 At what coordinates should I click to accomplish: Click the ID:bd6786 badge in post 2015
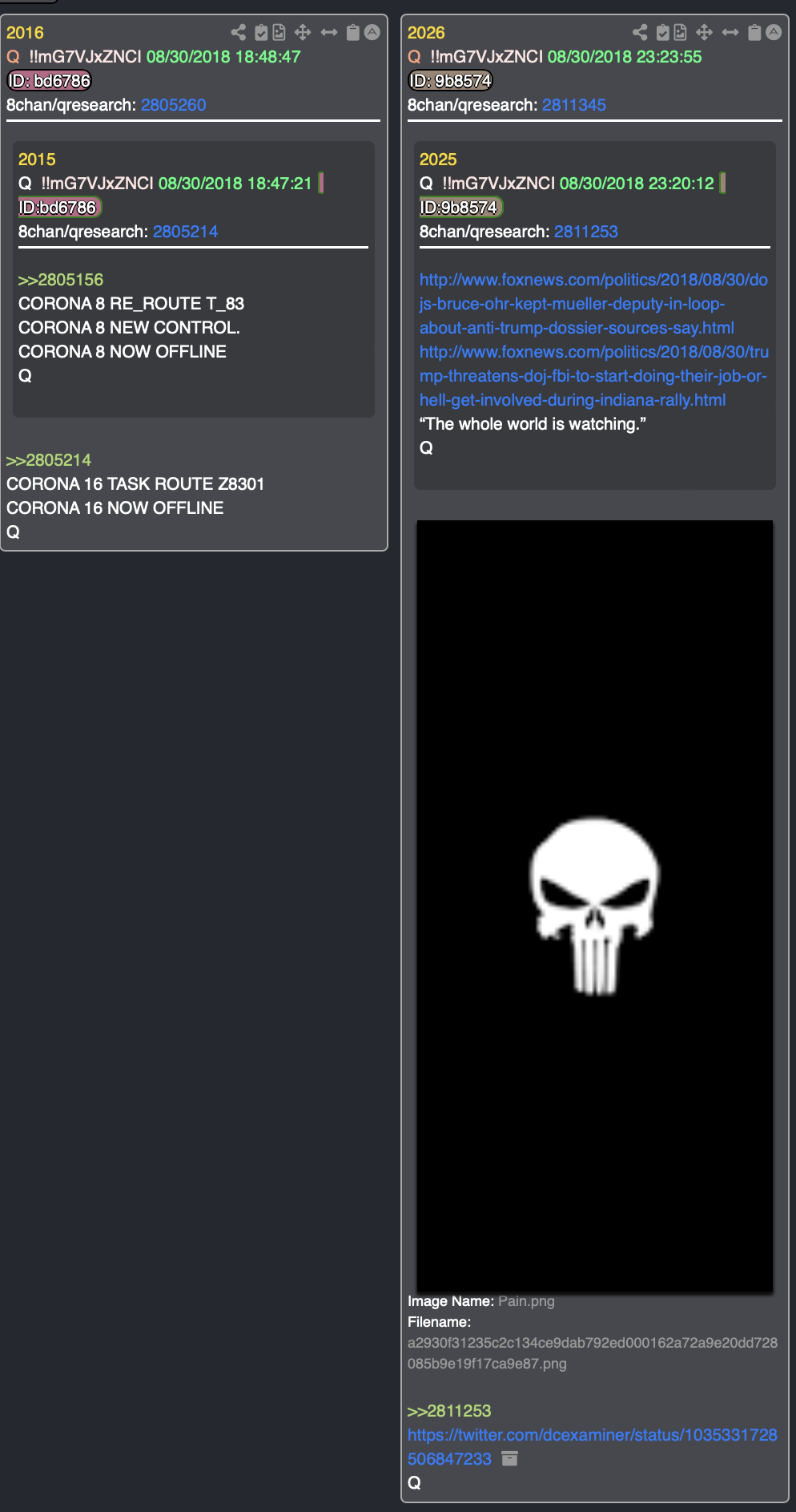[60, 208]
